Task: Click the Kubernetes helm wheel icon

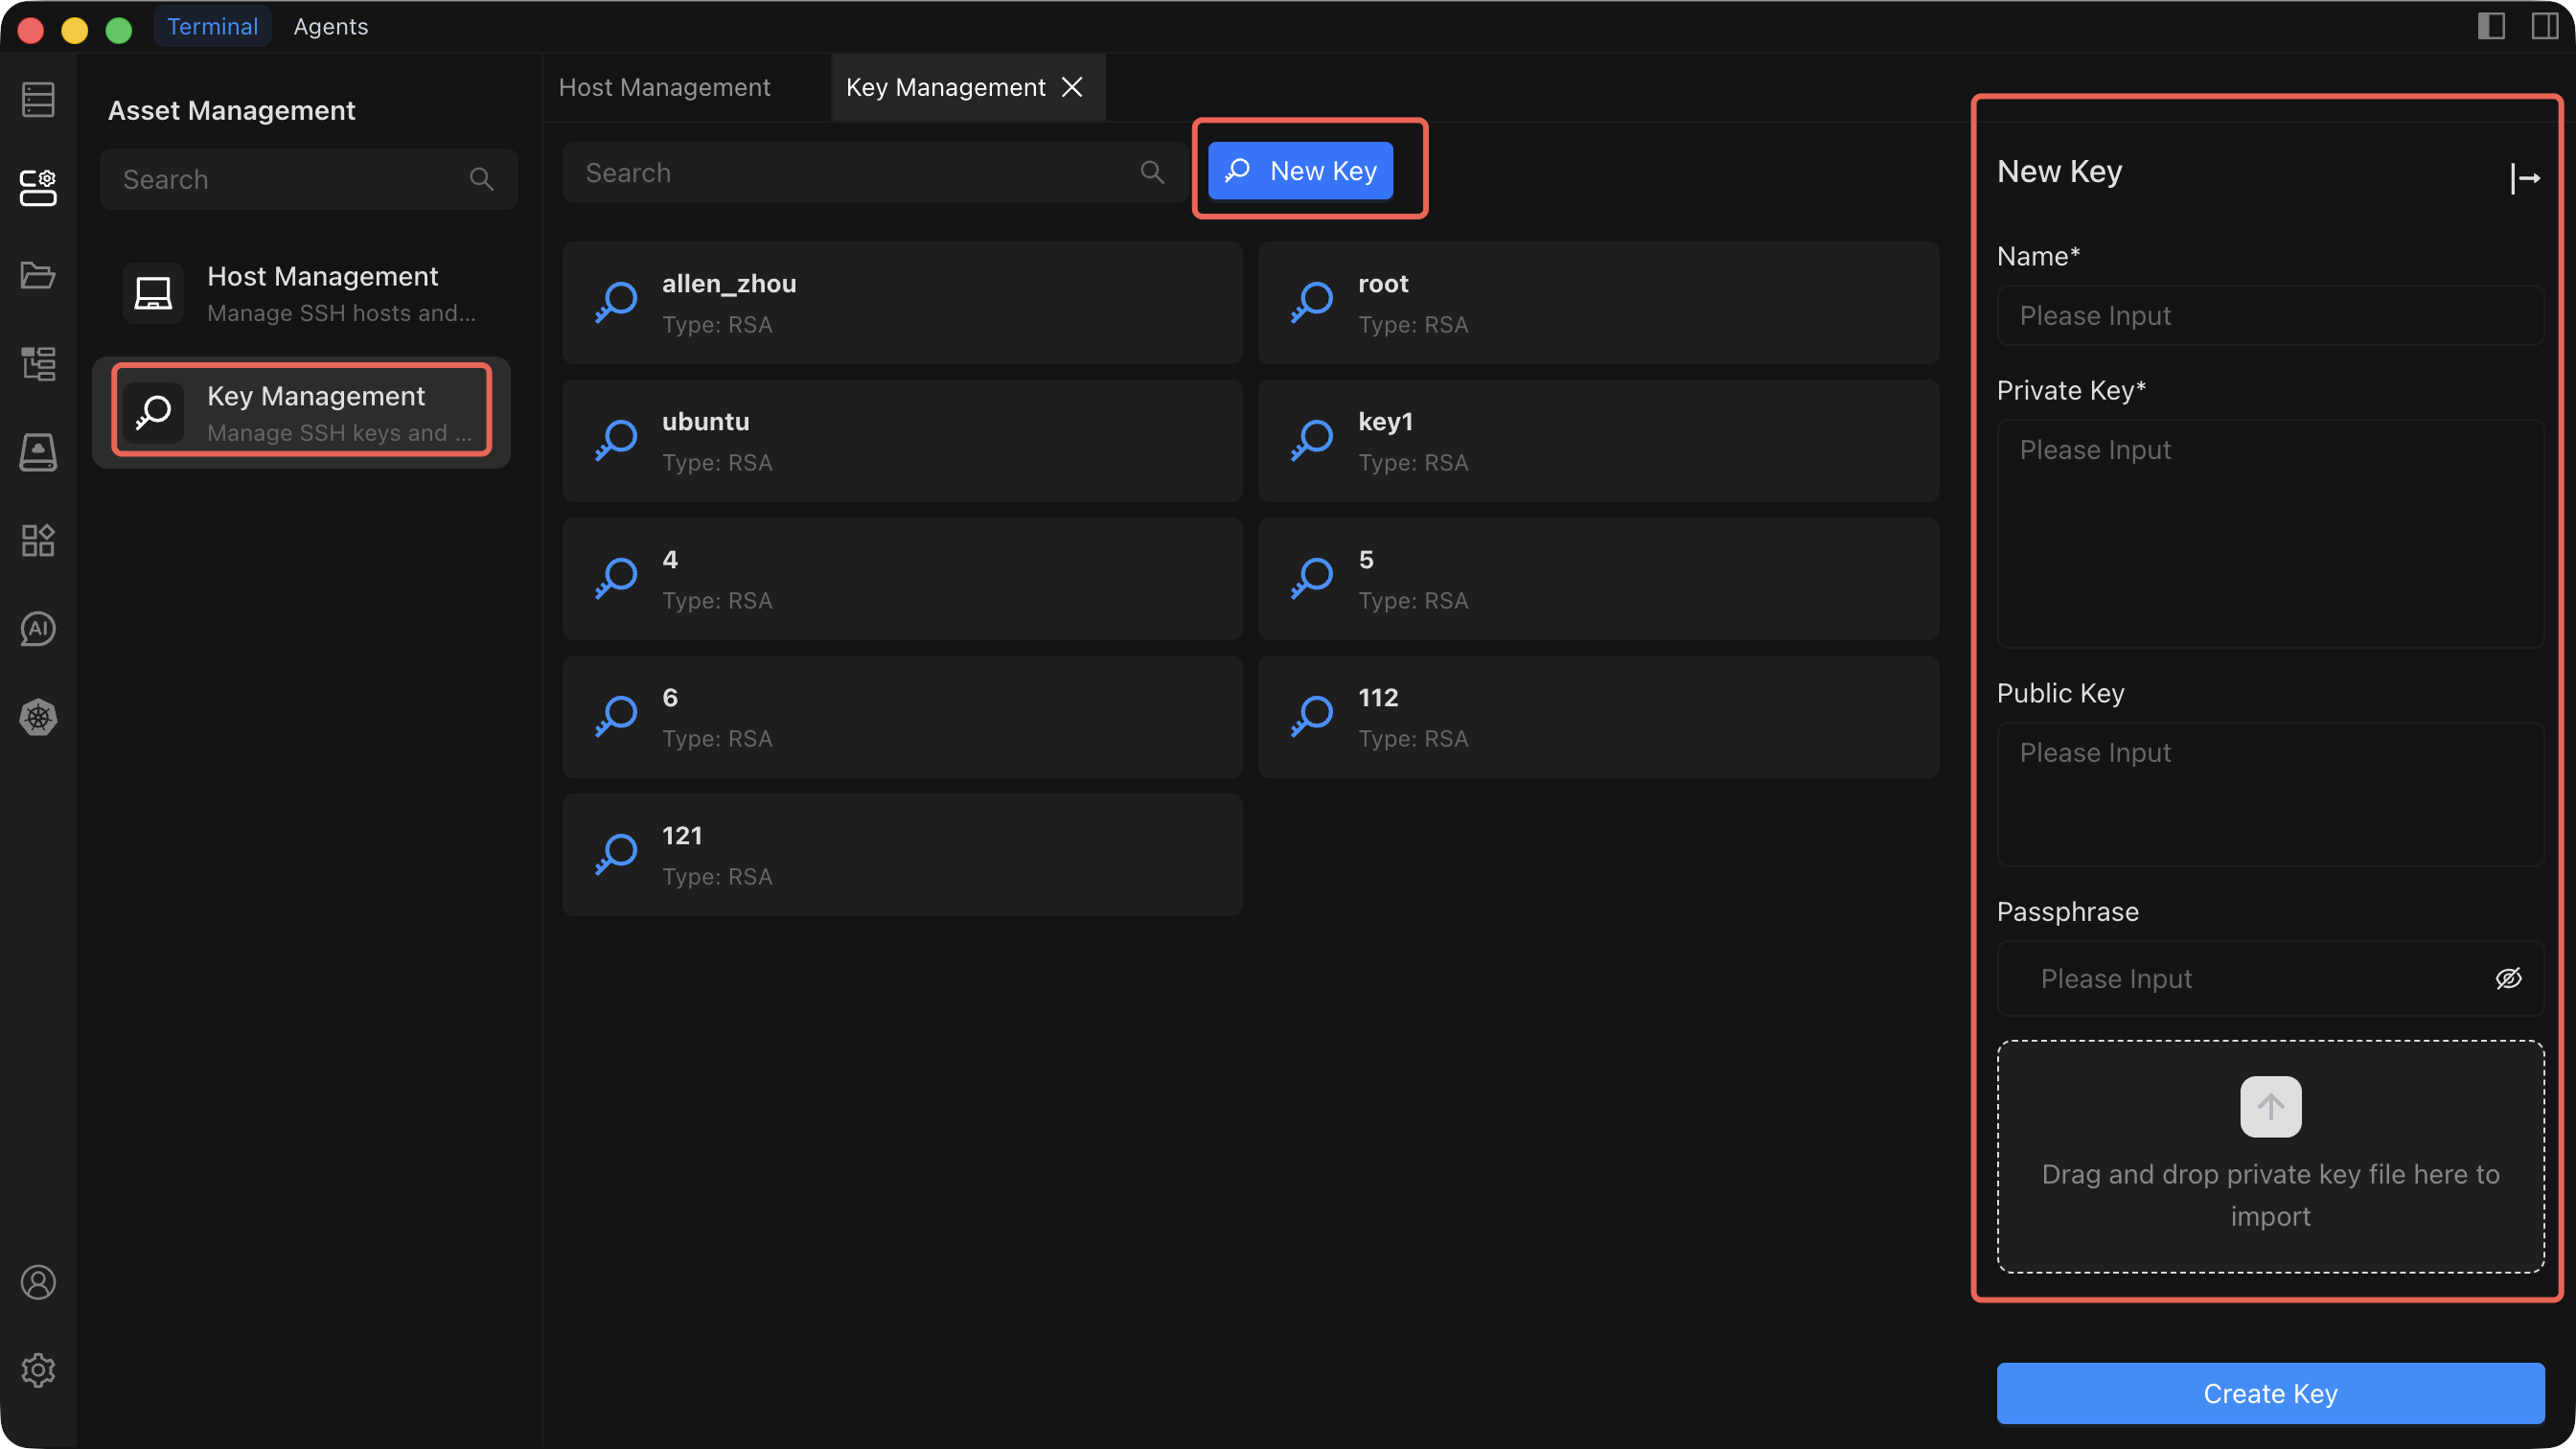Action: pyautogui.click(x=38, y=717)
